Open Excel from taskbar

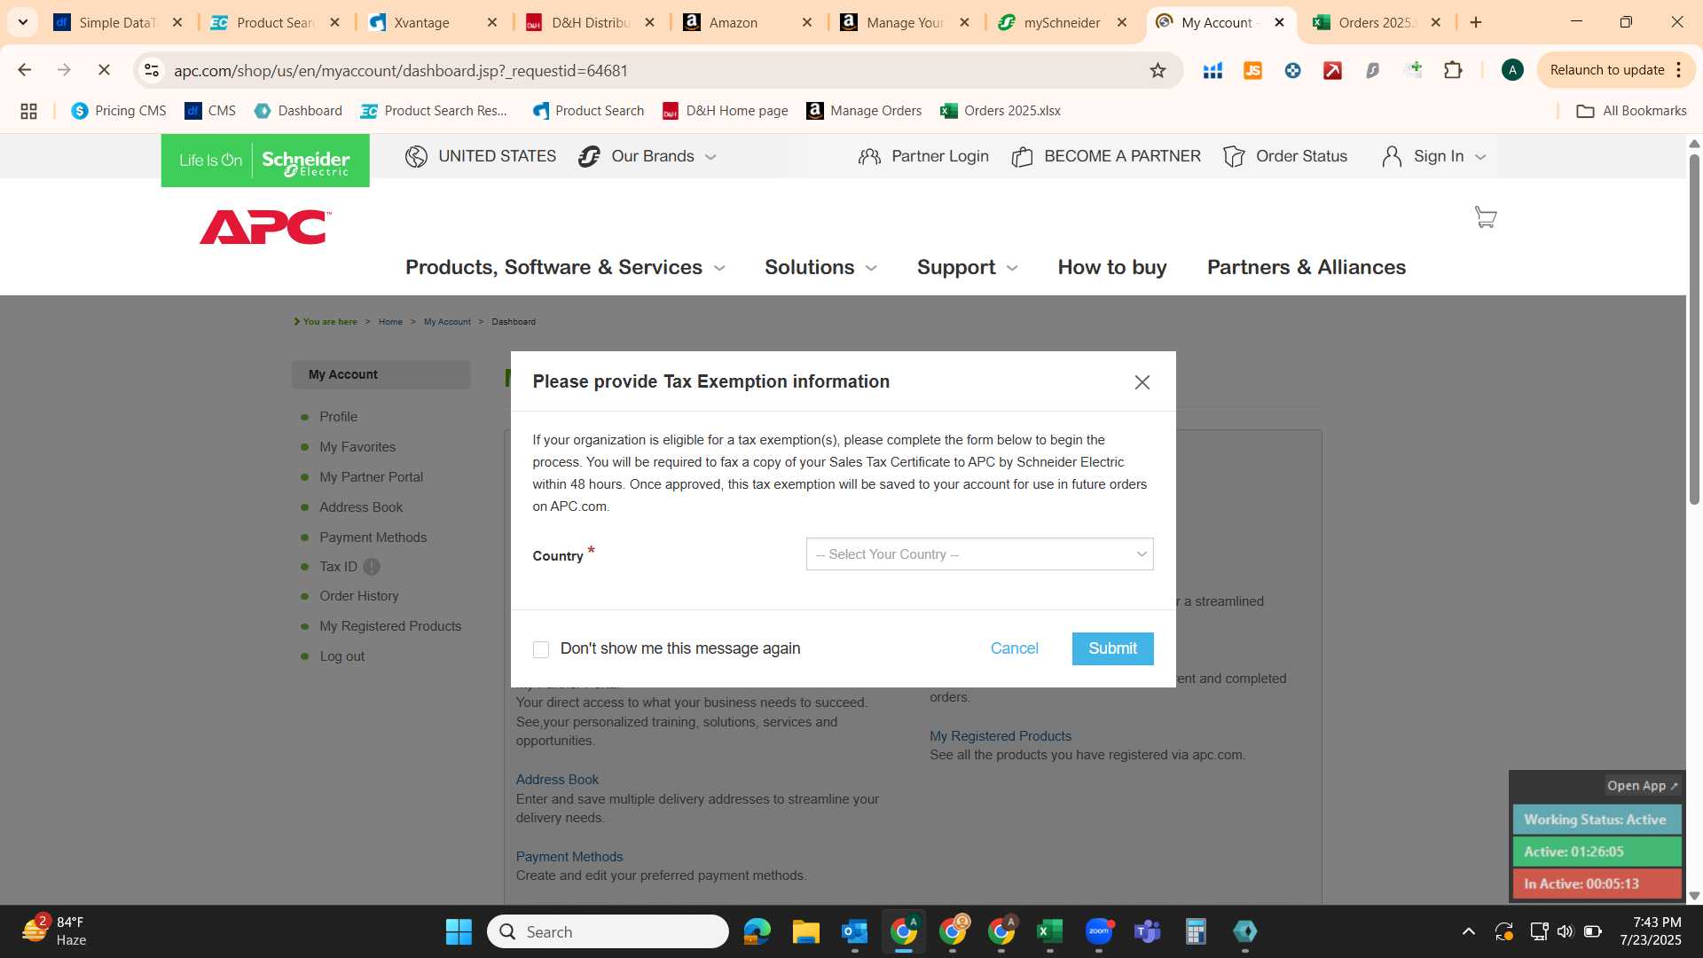point(1049,931)
